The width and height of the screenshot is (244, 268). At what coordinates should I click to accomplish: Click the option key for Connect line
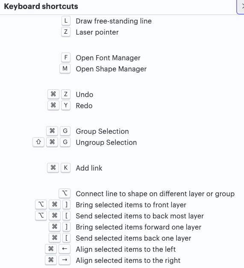coord(65,193)
